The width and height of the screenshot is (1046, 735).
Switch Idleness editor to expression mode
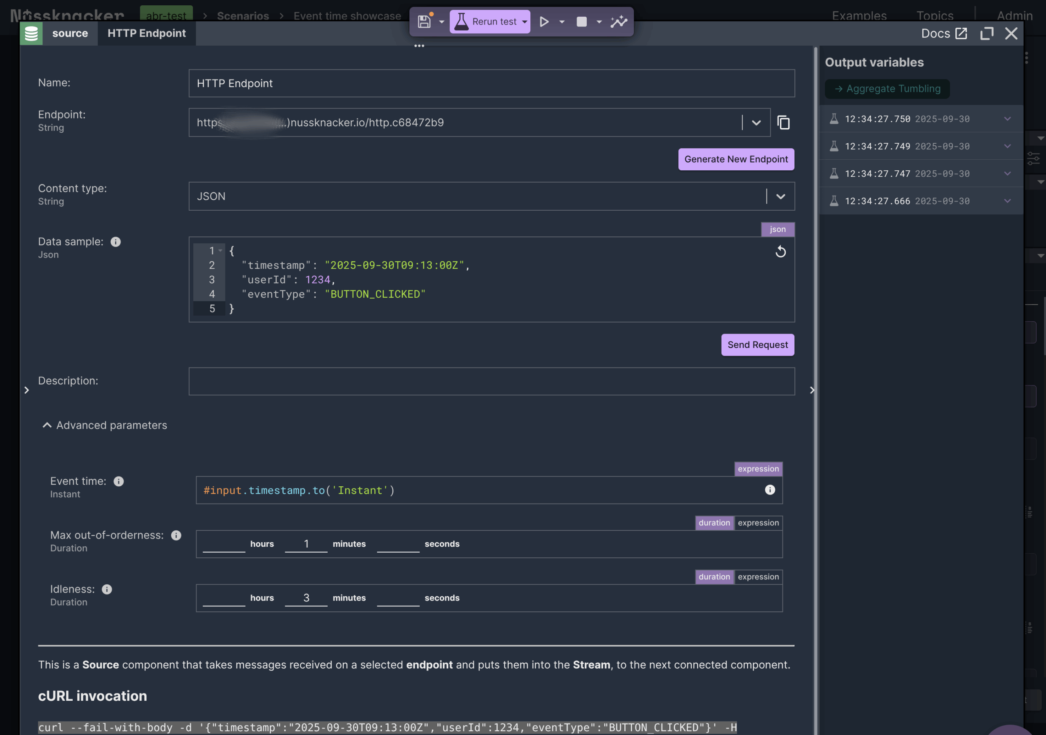[758, 577]
